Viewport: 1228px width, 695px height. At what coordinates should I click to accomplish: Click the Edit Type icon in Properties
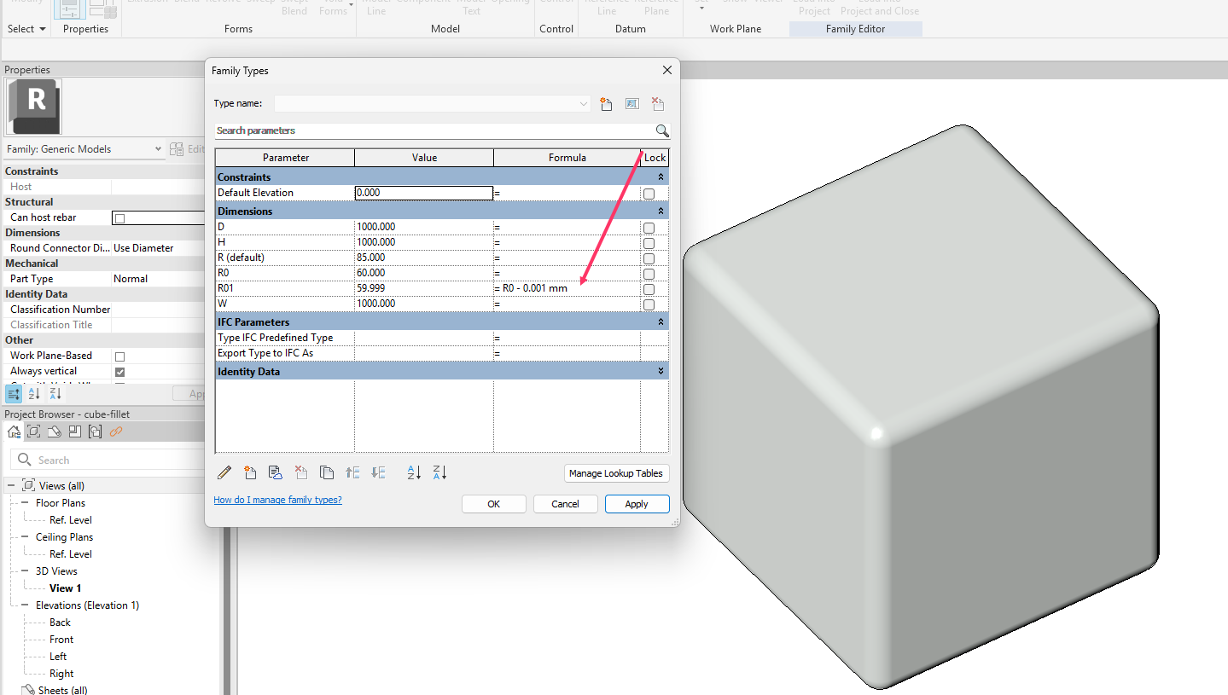[177, 149]
